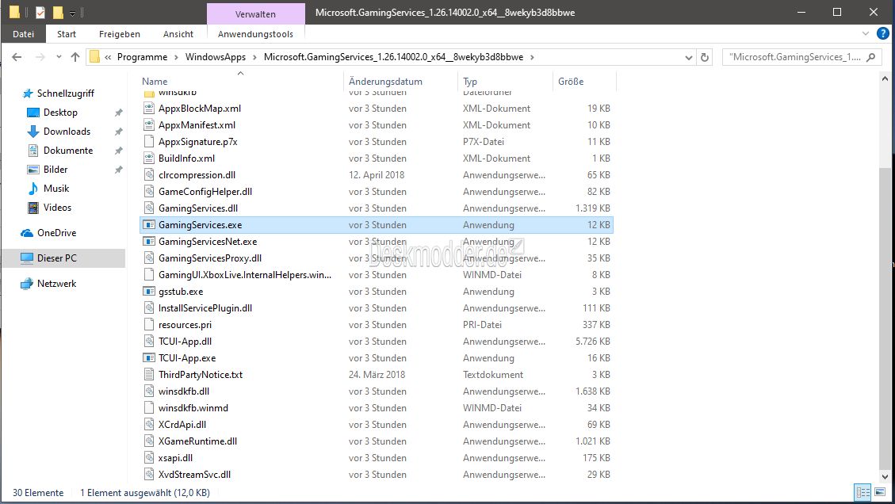895x504 pixels.
Task: Navigate to Programme in breadcrumb
Action: pos(142,57)
